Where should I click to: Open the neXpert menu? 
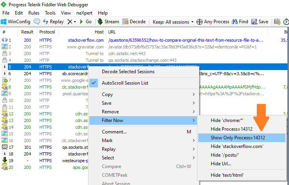pyautogui.click(x=84, y=13)
